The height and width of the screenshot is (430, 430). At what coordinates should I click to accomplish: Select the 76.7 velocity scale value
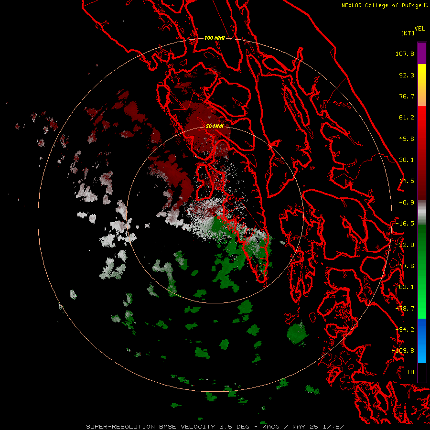(407, 96)
